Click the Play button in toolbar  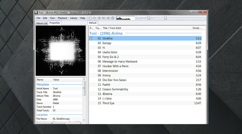(95, 18)
